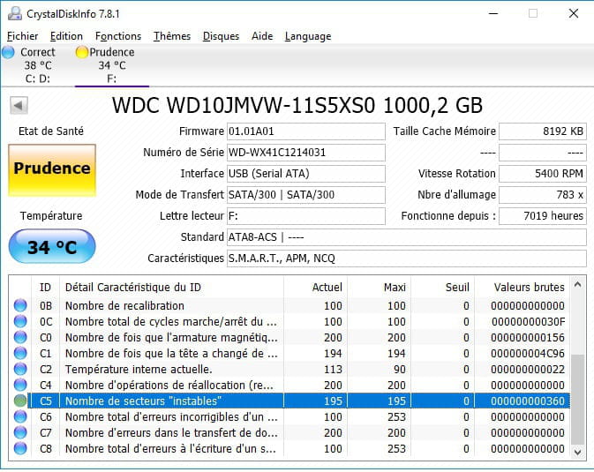
Task: Select row Nombre d'erreurs dans le transfert
Action: [289, 432]
